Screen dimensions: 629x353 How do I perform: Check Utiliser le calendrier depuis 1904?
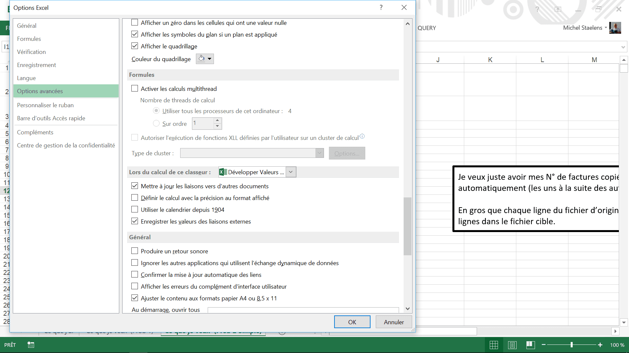click(135, 210)
